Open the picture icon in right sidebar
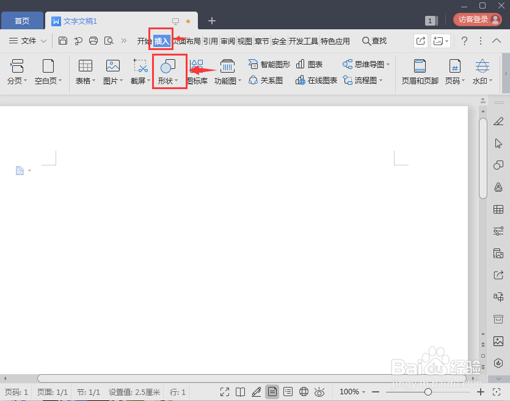Image resolution: width=510 pixels, height=401 pixels. click(x=498, y=341)
